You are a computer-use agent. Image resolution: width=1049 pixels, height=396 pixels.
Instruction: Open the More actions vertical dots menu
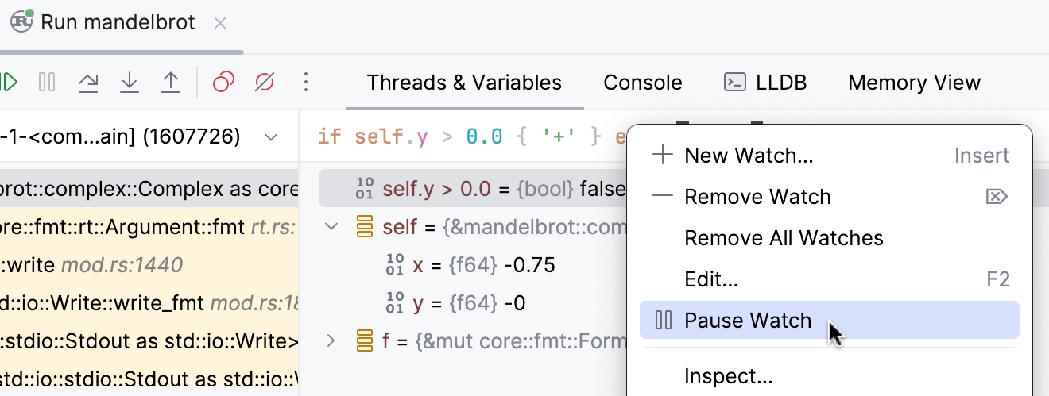click(x=306, y=82)
